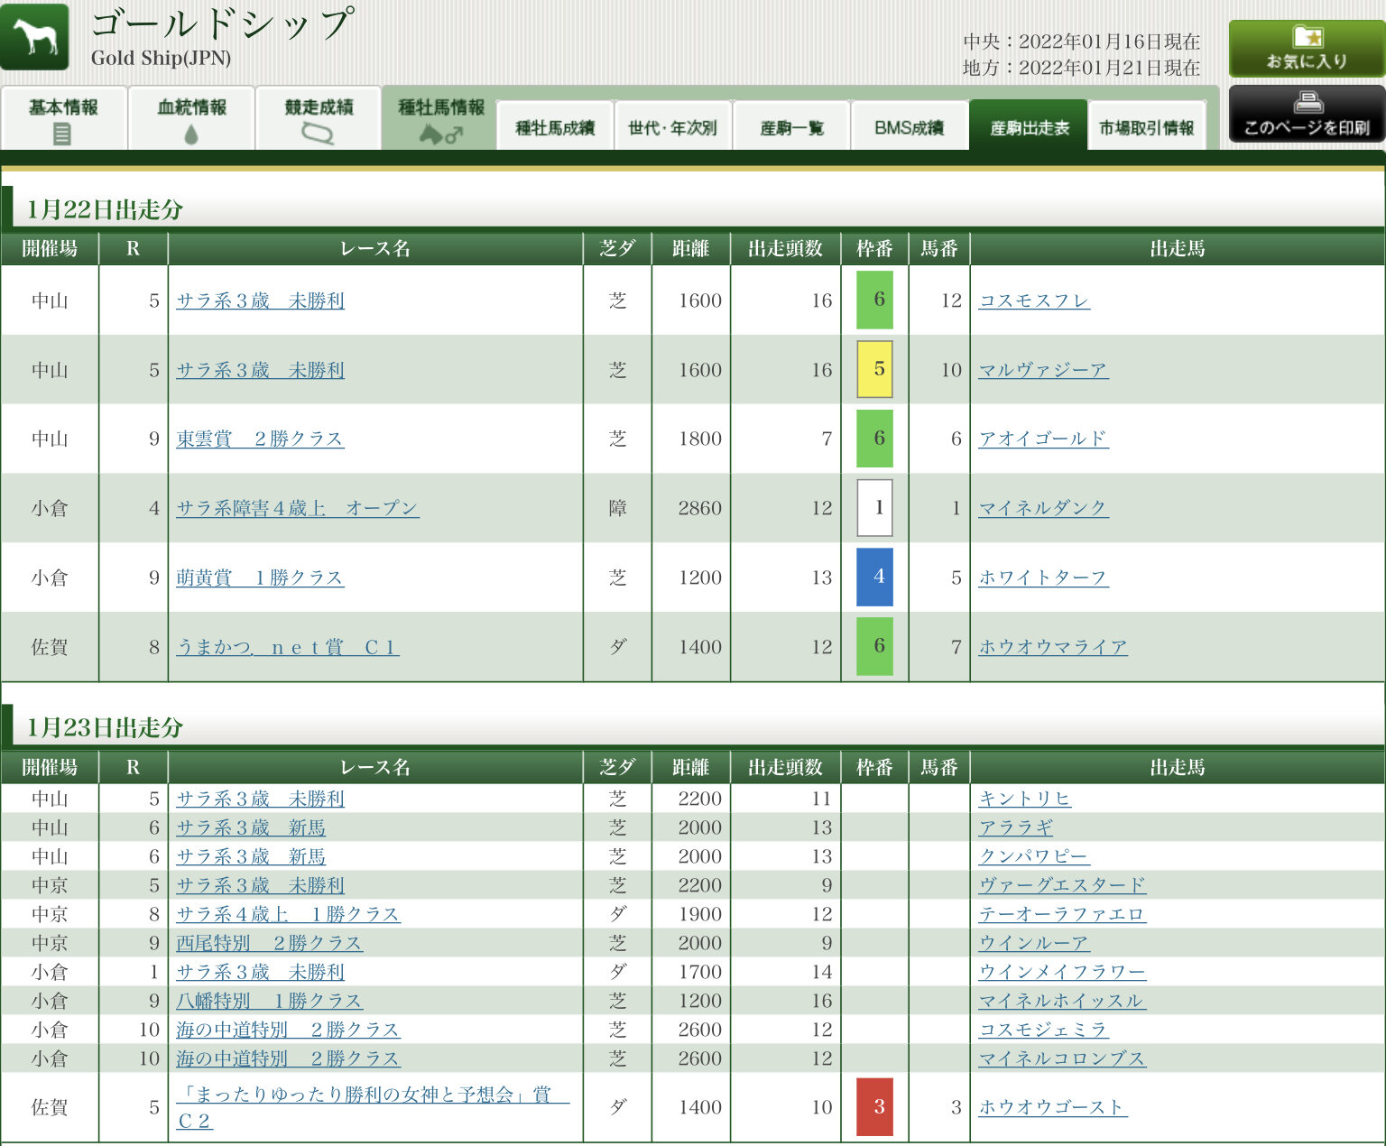Image resolution: width=1386 pixels, height=1146 pixels.
Task: Open horse link テーオーラファエロ
Action: click(x=1062, y=914)
